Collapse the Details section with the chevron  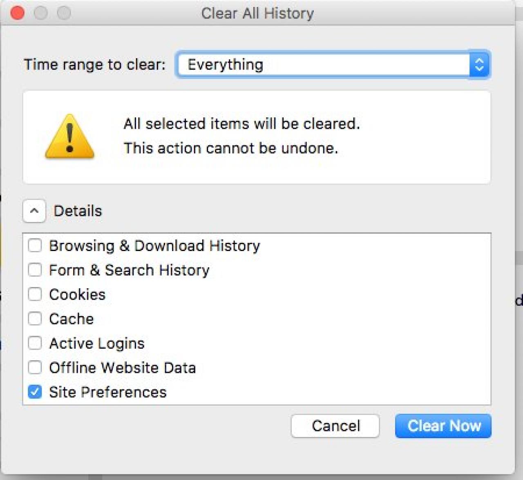tap(34, 211)
